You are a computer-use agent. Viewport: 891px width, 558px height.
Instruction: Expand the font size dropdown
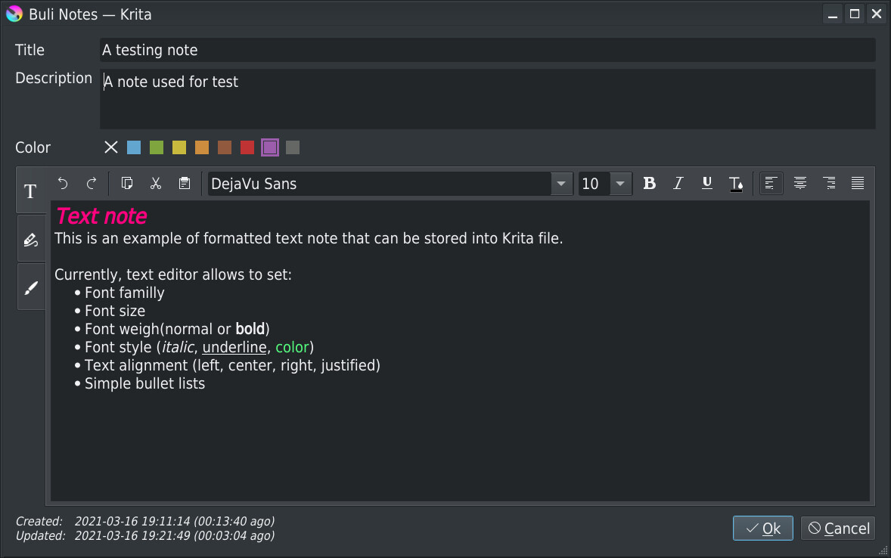tap(621, 184)
